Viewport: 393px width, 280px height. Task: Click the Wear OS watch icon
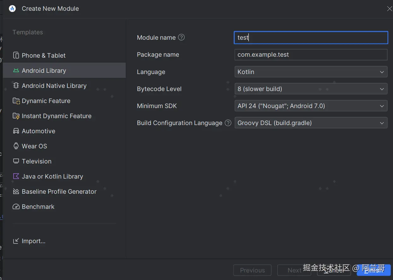click(16, 146)
